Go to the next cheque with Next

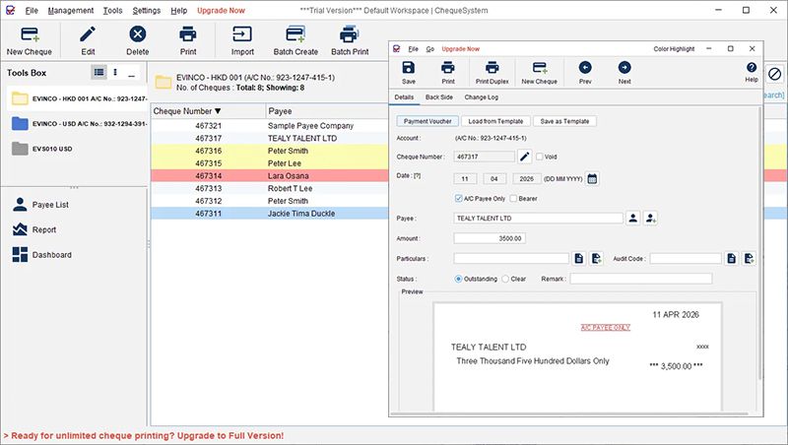[x=624, y=72]
